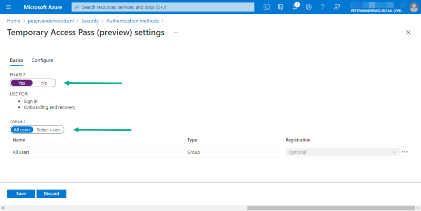The height and width of the screenshot is (211, 421).
Task: Launch Cloud Shell from the top bar
Action: pos(266,7)
